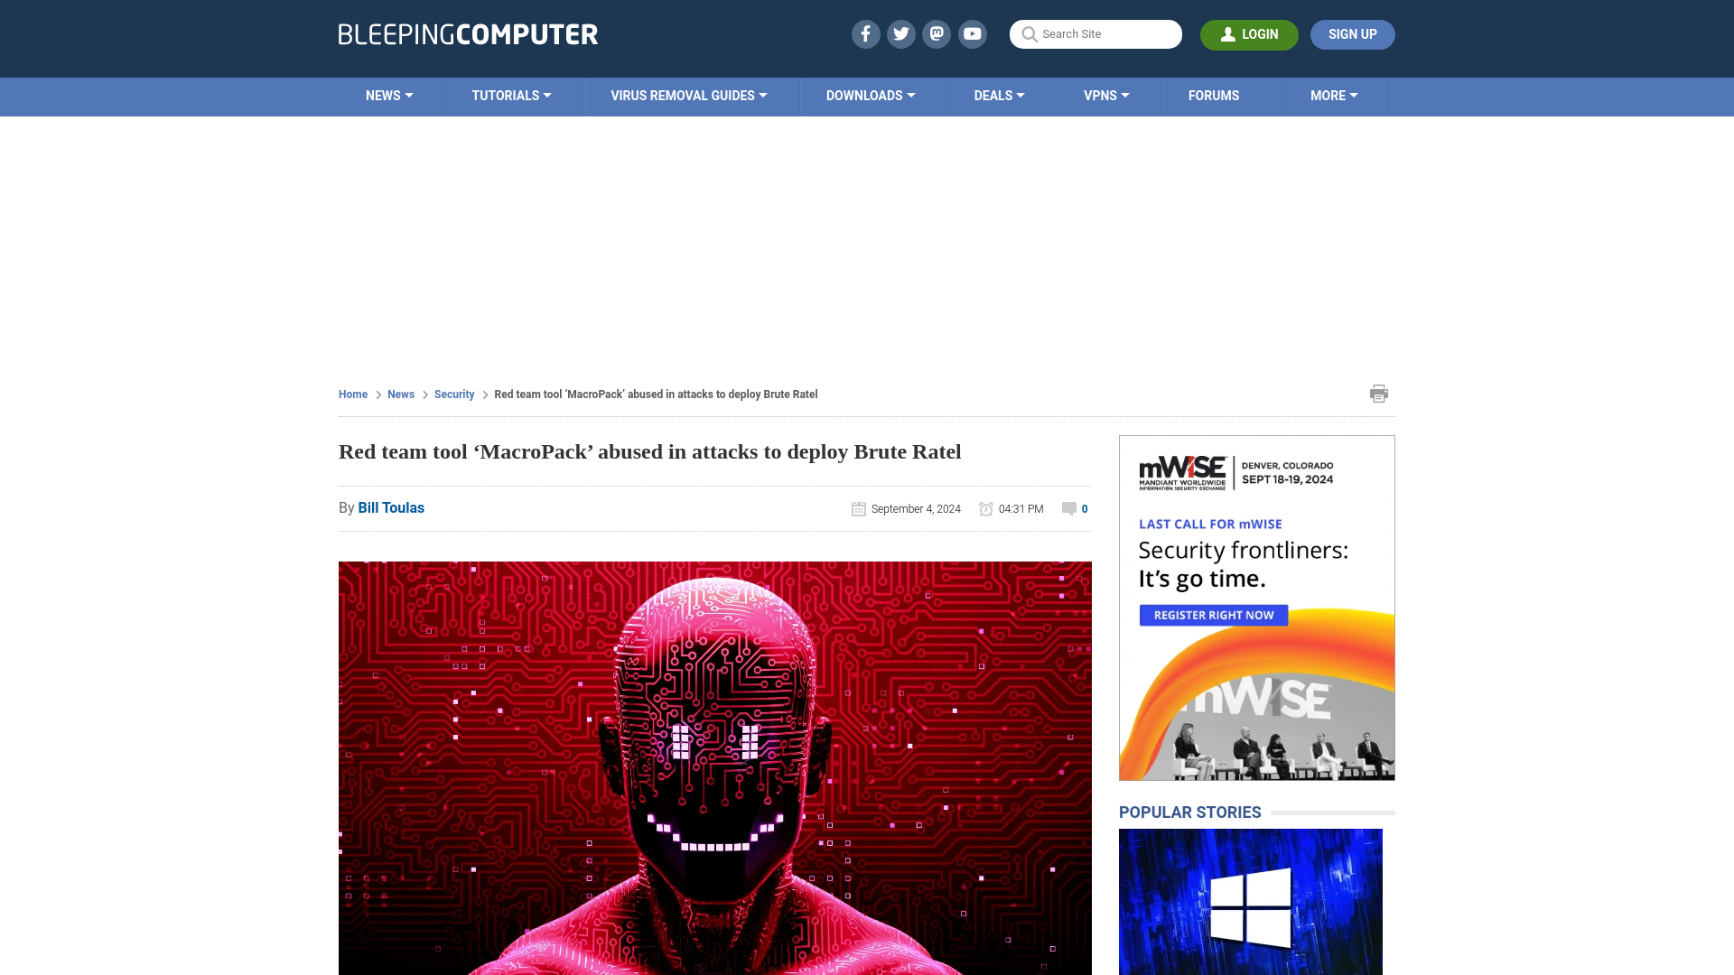Viewport: 1734px width, 975px height.
Task: Click author name Bill Toulas
Action: [391, 507]
